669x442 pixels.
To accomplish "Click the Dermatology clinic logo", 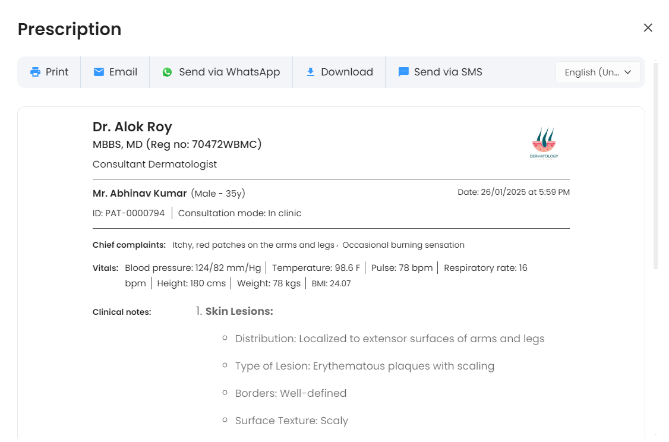I will 544,144.
